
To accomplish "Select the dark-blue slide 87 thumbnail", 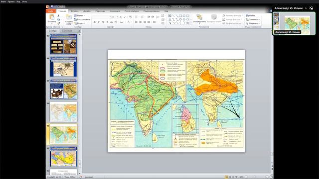I will [x=63, y=44].
